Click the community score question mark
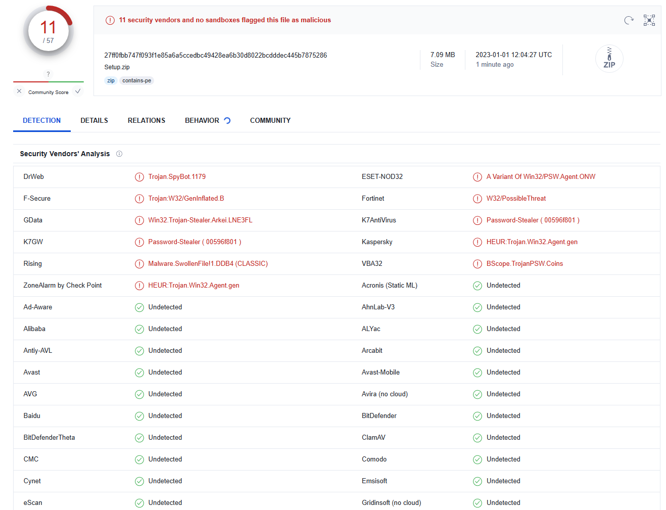Screen dimensions: 666x510 (49, 74)
